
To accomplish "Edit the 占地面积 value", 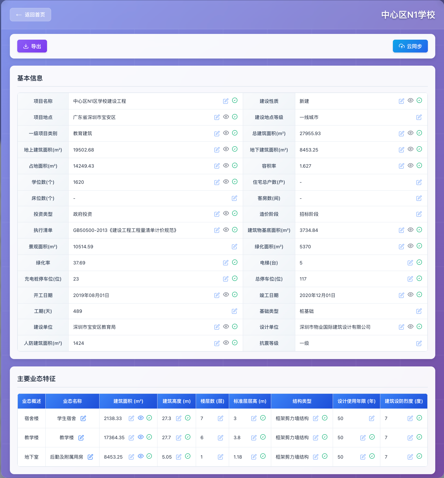I will 217,166.
